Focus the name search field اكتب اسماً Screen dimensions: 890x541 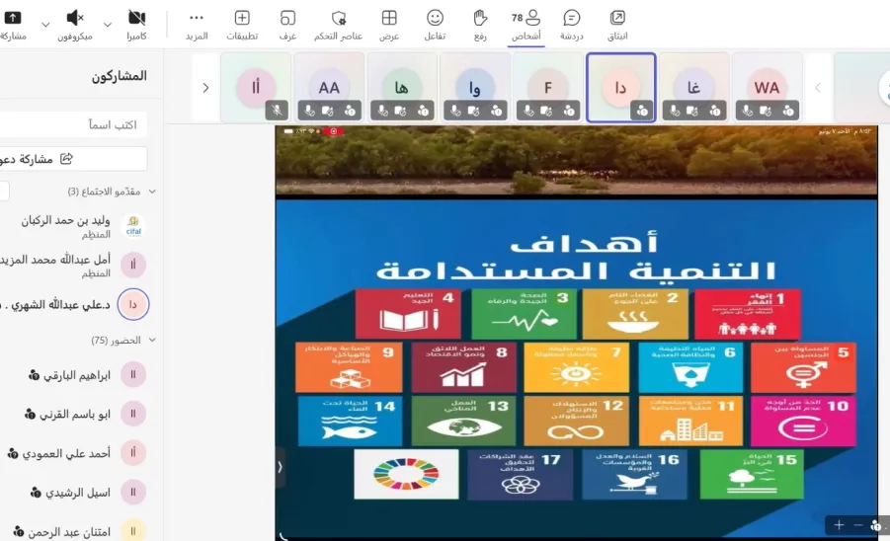tap(73, 124)
